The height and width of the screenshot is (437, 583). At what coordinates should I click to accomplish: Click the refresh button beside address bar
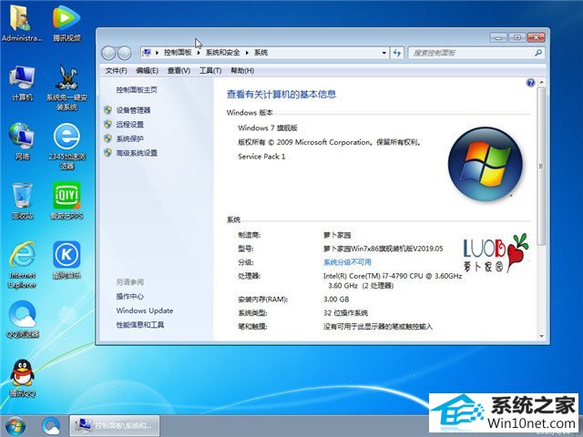point(397,53)
